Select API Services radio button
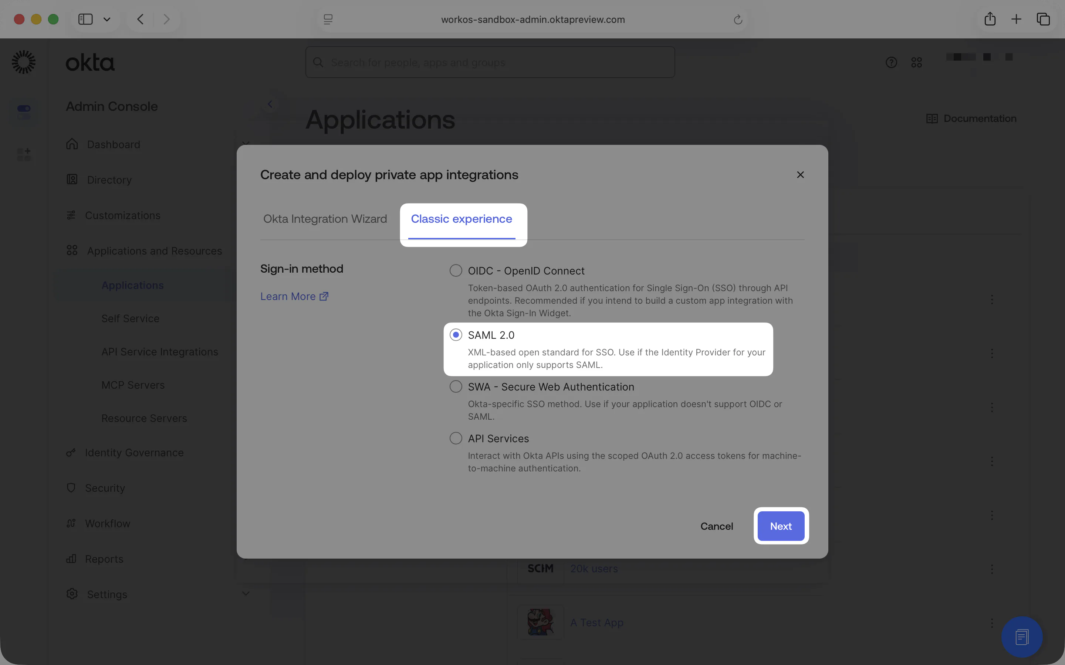This screenshot has width=1065, height=665. click(456, 438)
